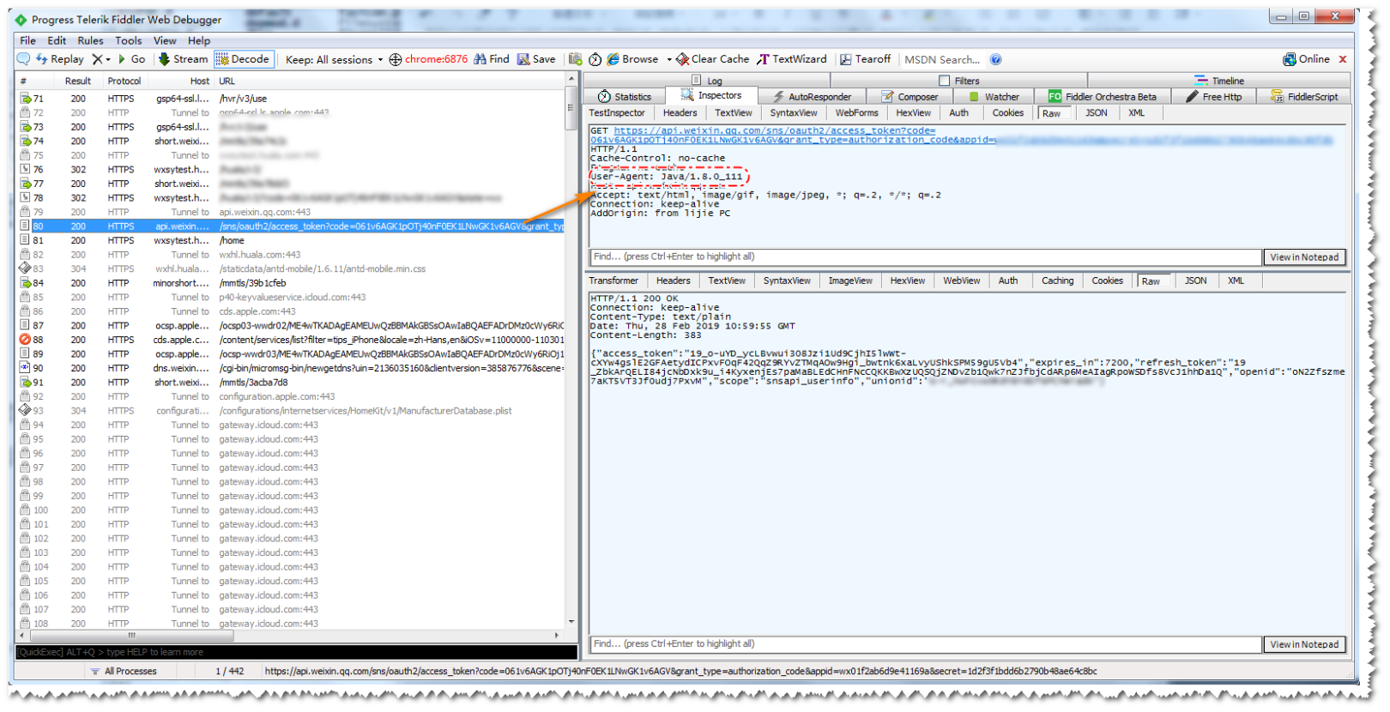Click the Online status indicator

tap(1306, 59)
